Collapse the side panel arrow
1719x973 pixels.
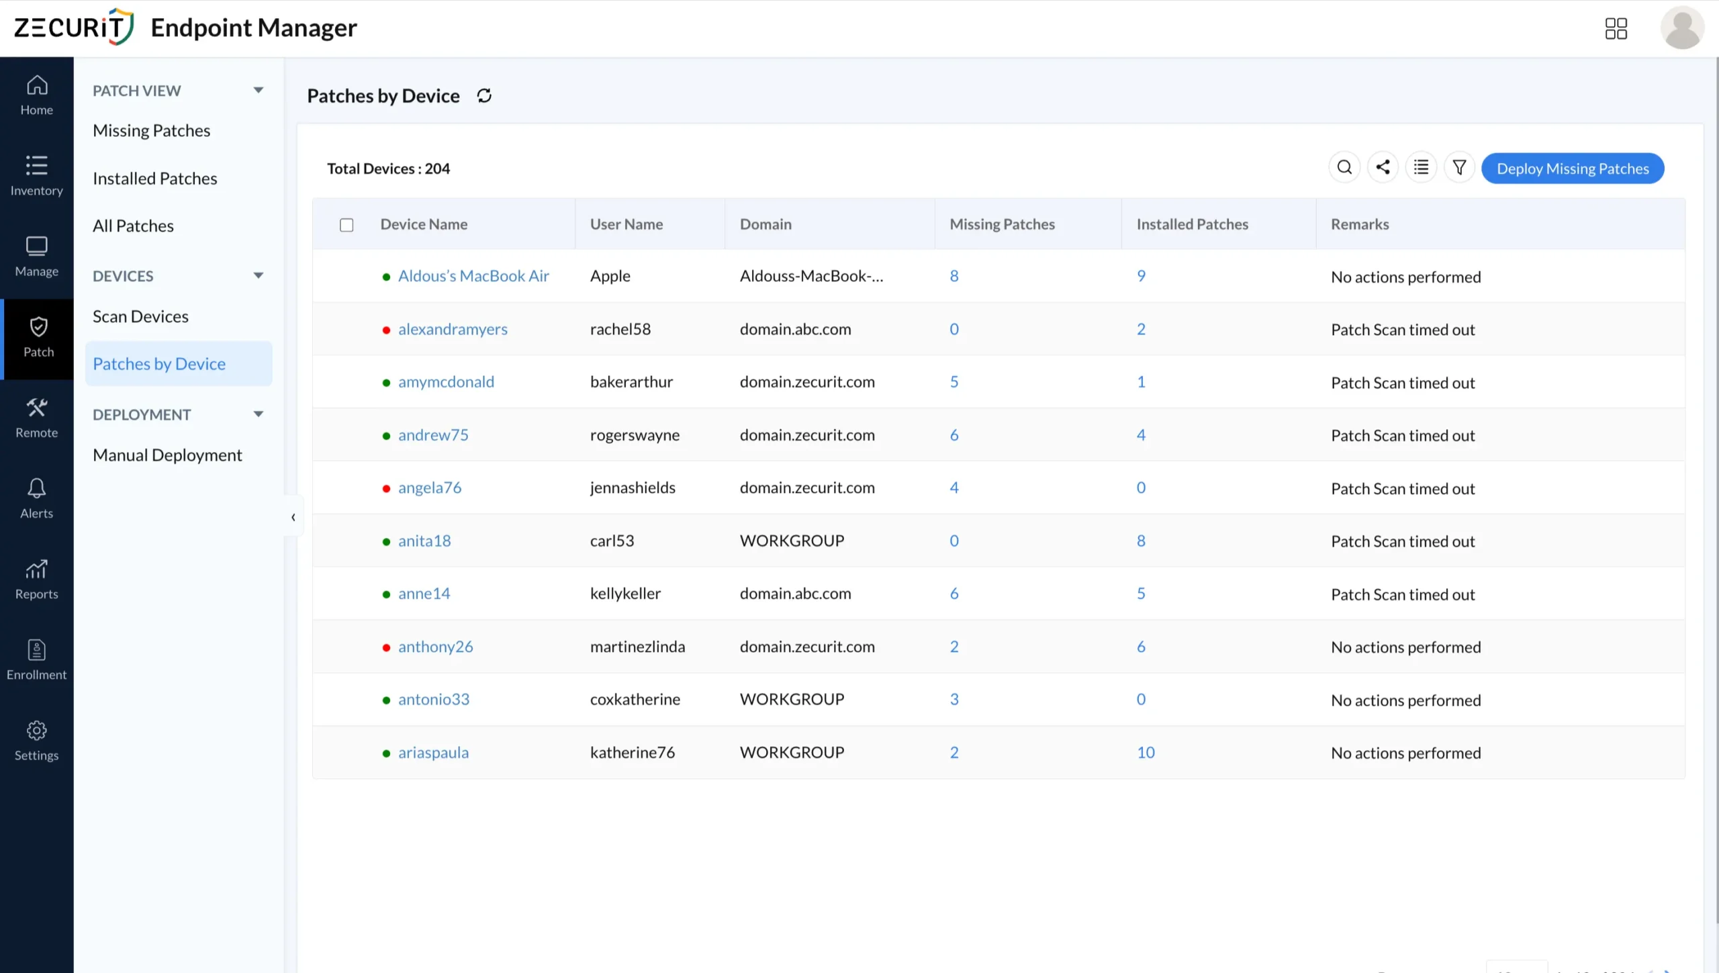293,517
